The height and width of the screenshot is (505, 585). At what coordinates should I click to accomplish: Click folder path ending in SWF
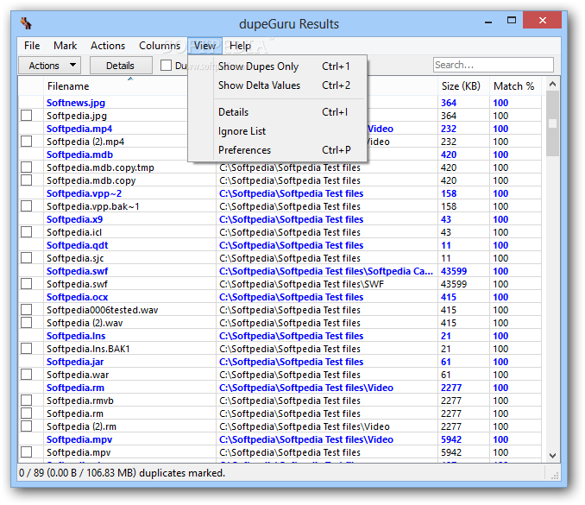point(301,284)
